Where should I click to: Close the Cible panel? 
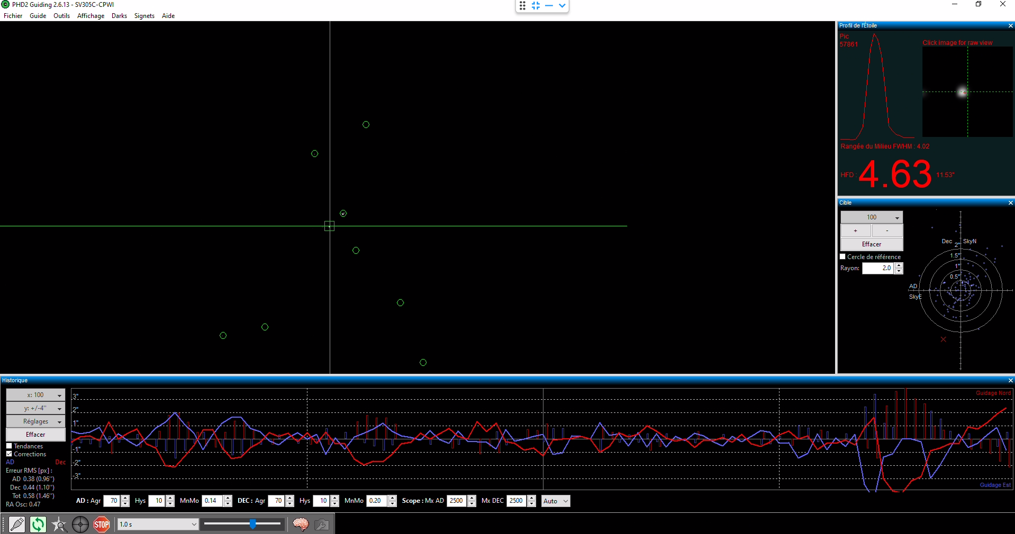[1010, 203]
